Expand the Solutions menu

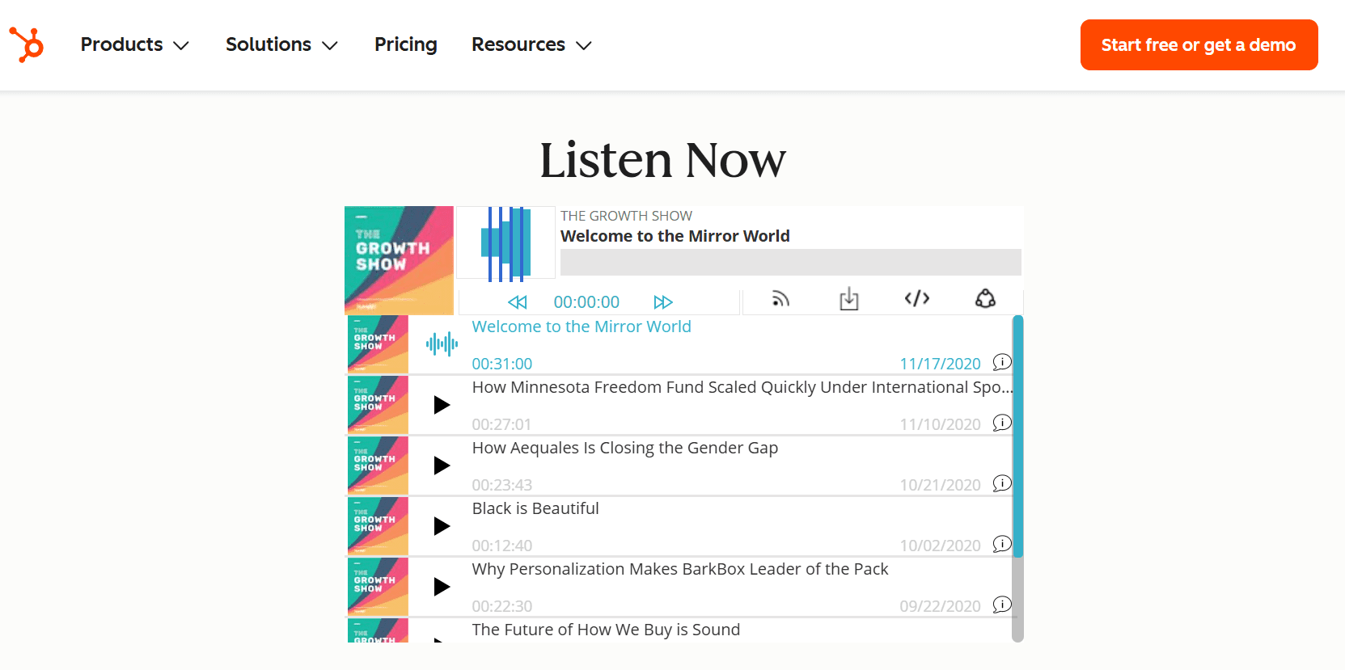[281, 44]
